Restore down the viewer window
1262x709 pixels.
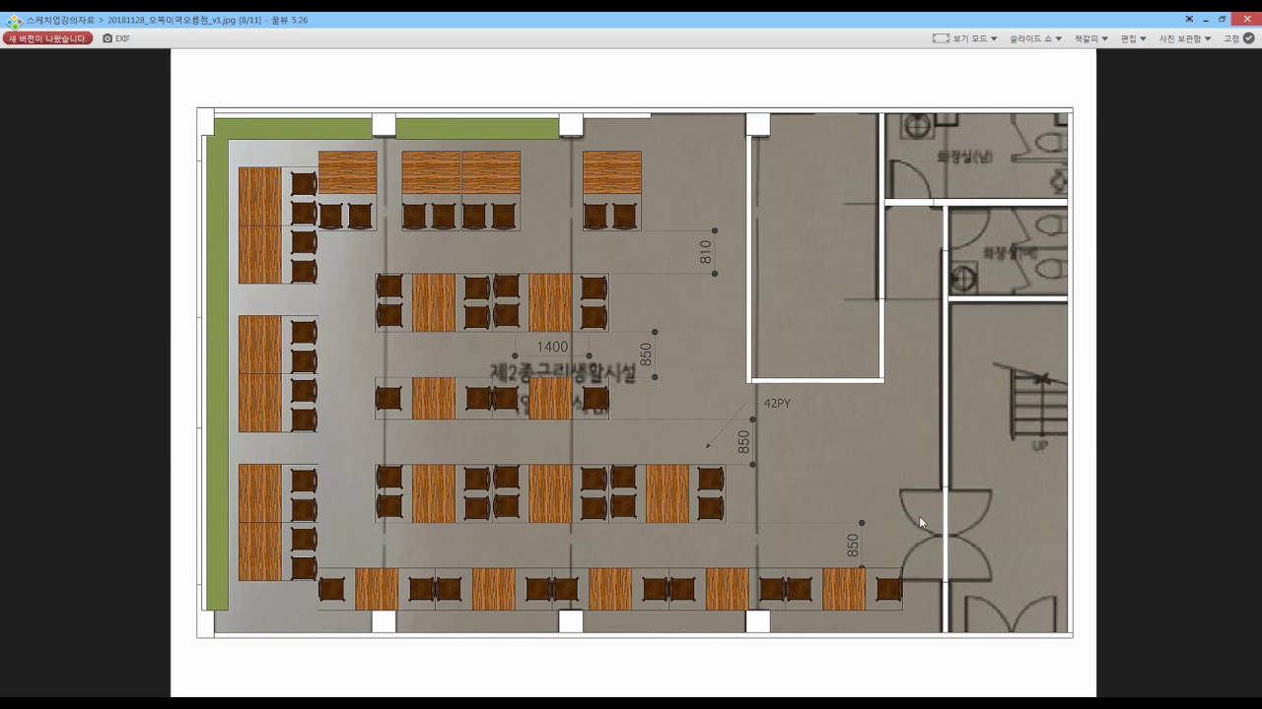click(1223, 20)
